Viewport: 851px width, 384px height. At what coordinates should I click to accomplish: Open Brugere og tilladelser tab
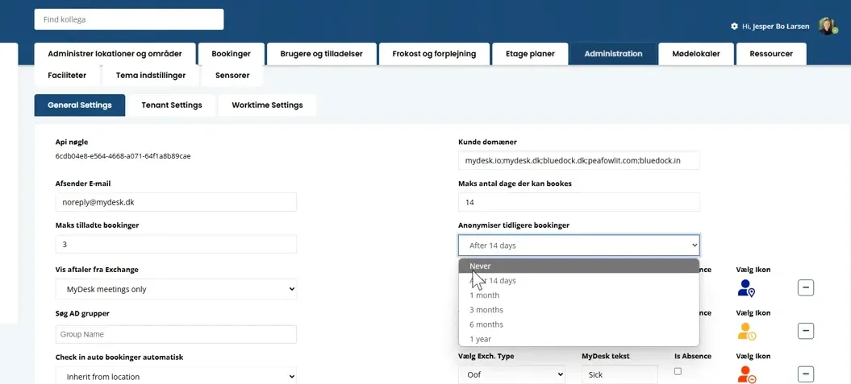point(321,54)
